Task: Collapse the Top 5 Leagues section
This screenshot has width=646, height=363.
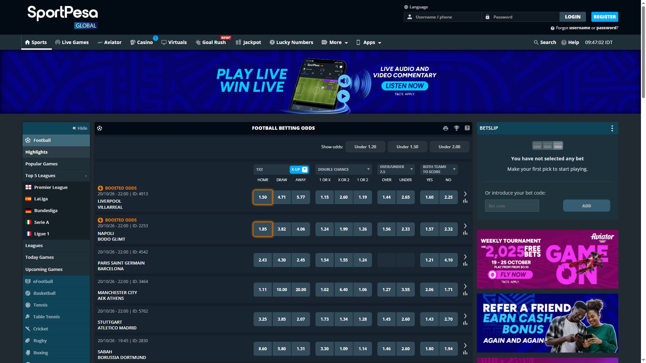Action: 56,175
